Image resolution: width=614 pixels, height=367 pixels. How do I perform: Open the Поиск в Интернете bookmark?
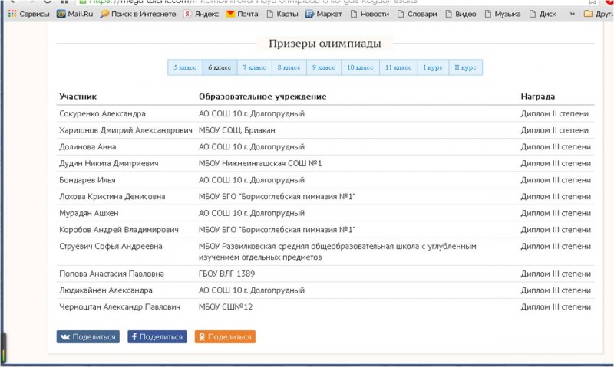(104, 14)
